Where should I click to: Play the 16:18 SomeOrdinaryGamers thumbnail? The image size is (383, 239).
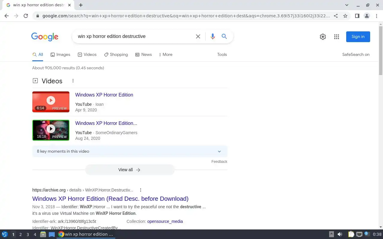click(x=51, y=130)
